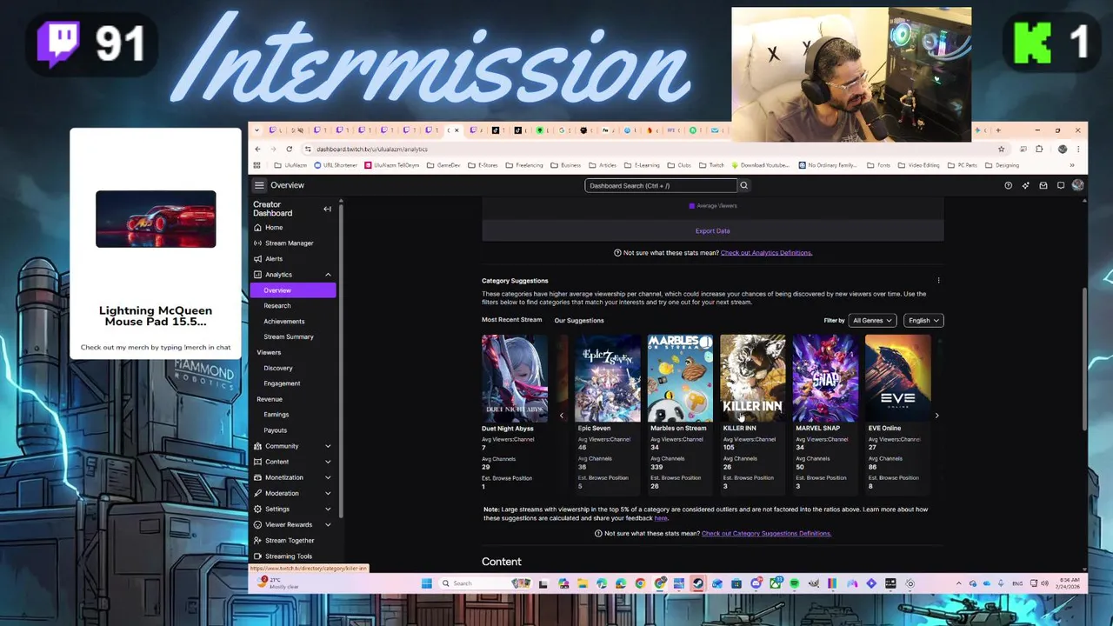Toggle the hamburger menu beside Overview
This screenshot has height=626, width=1113.
click(259, 185)
